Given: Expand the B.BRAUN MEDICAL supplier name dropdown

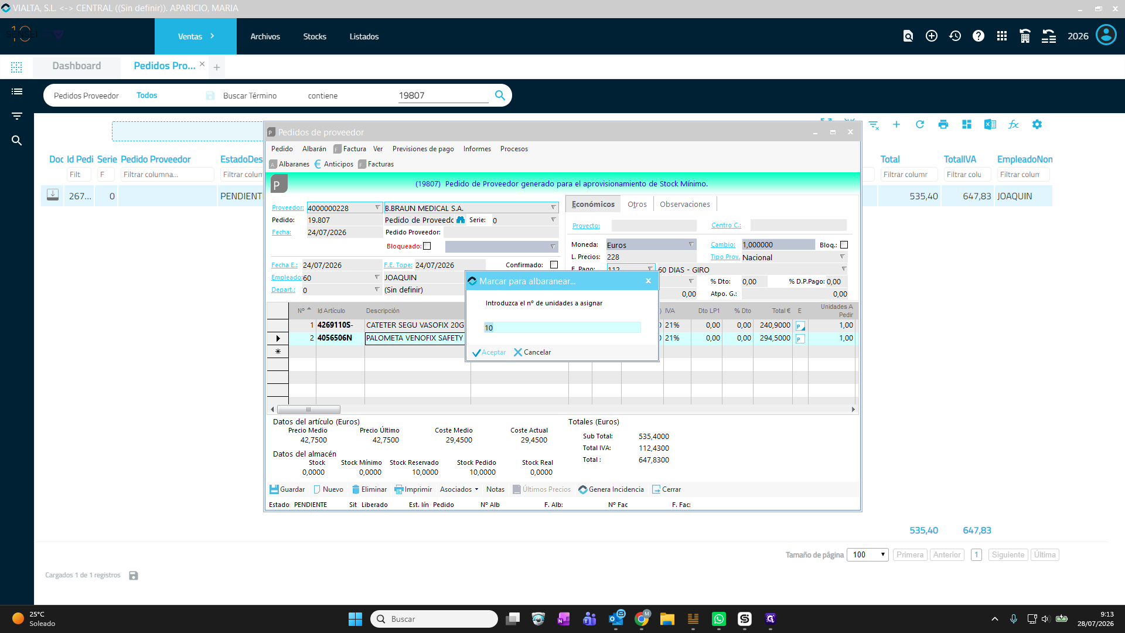Looking at the screenshot, I should coord(553,208).
